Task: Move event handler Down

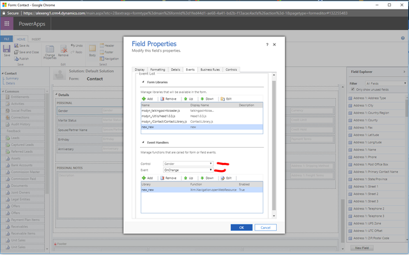Action: pyautogui.click(x=207, y=178)
